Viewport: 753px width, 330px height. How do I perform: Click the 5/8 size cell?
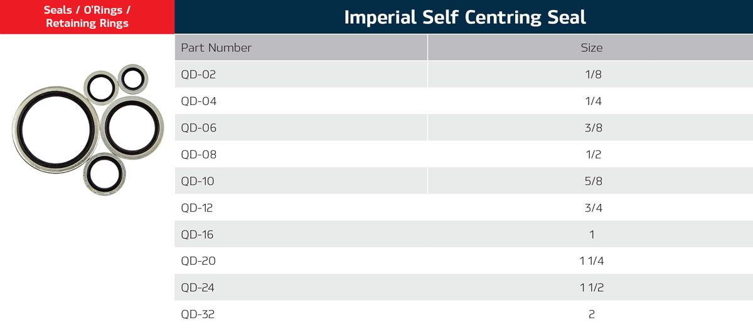pyautogui.click(x=592, y=182)
